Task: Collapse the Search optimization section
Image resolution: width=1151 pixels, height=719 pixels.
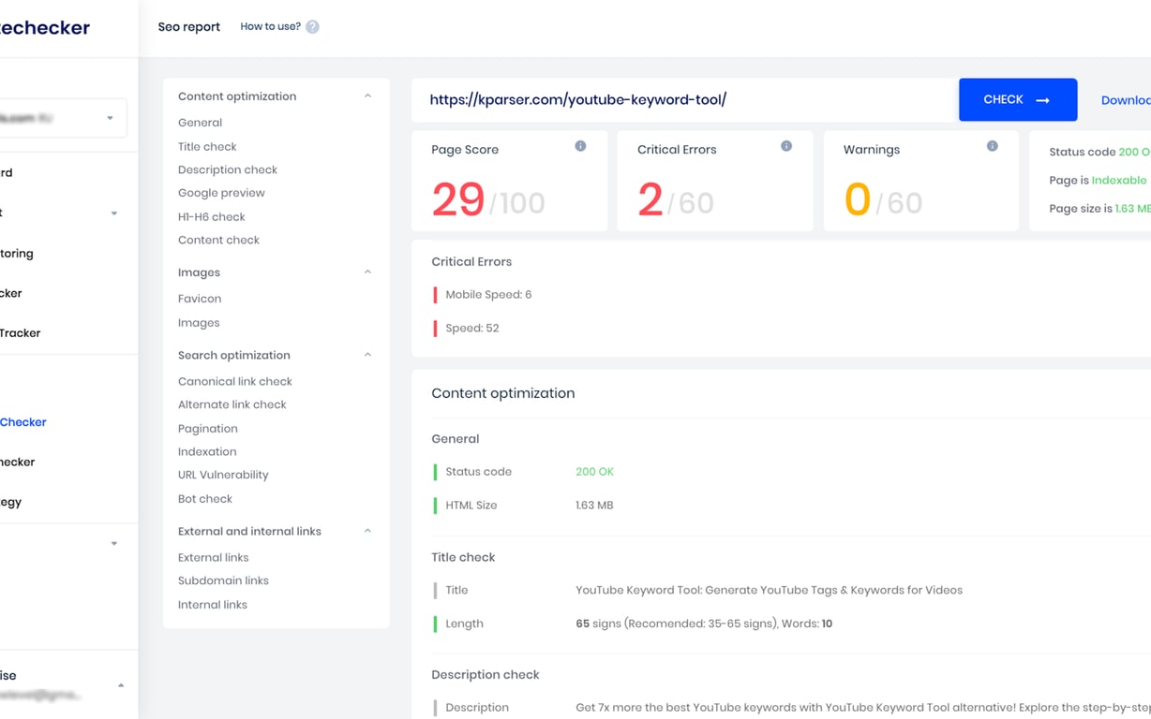Action: click(x=367, y=355)
